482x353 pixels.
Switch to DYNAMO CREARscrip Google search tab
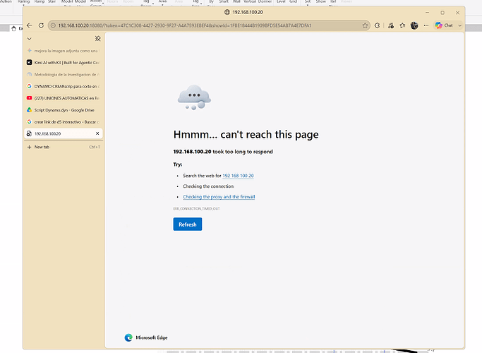[63, 86]
